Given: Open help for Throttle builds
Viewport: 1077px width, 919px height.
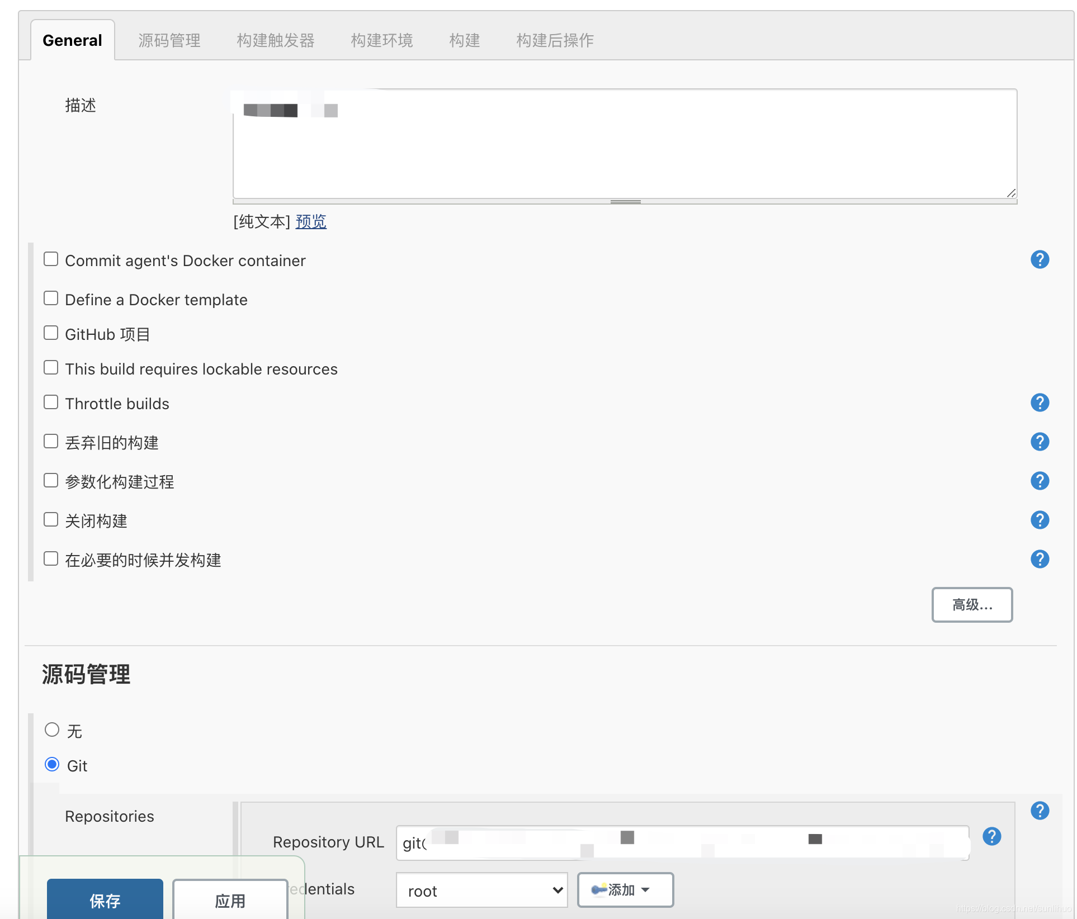Looking at the screenshot, I should tap(1040, 402).
